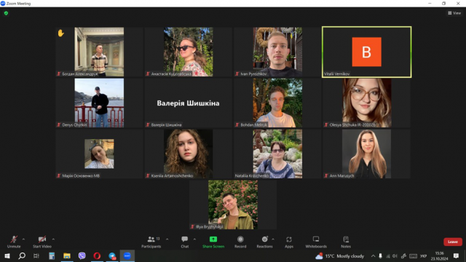
Task: Open the taskbar clock and date
Action: (x=440, y=256)
